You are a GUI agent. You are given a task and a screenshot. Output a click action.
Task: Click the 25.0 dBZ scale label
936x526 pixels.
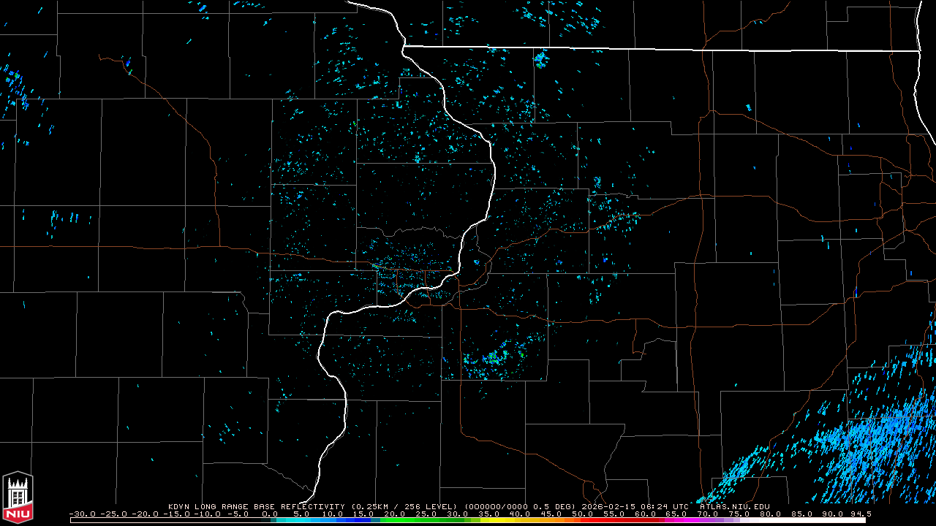pos(426,514)
